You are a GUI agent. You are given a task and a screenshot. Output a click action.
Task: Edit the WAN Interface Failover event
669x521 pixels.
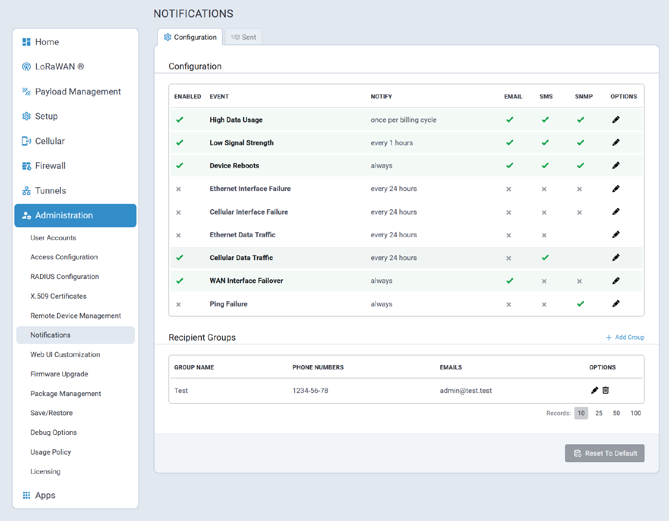[616, 281]
